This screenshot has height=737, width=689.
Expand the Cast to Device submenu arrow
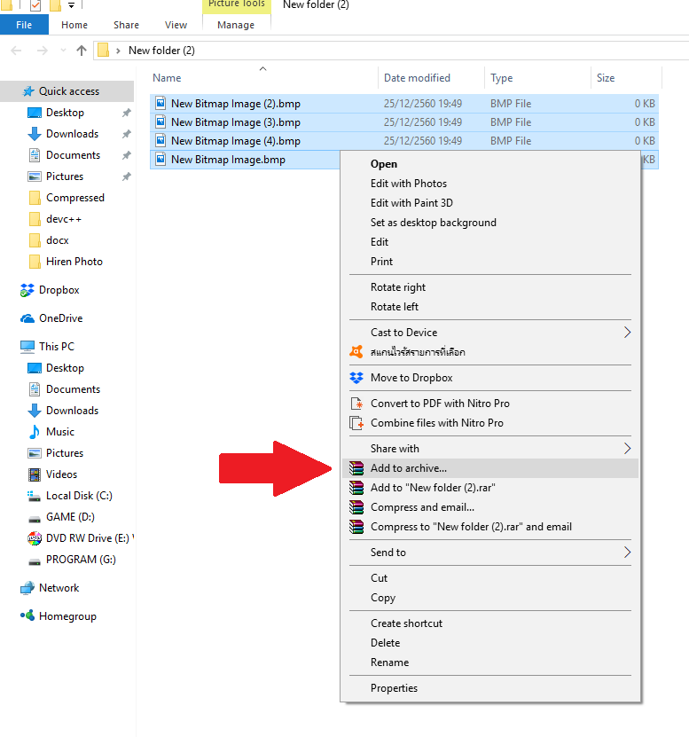click(627, 333)
